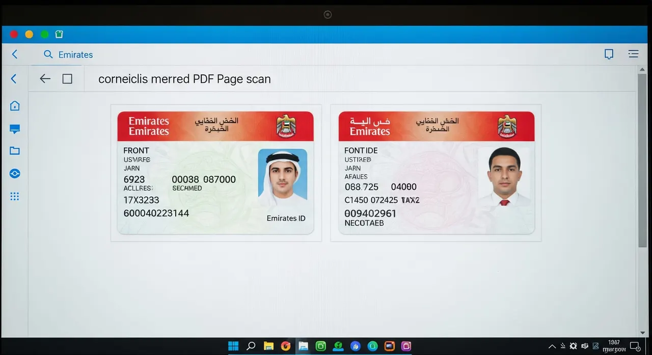Go back using the top-left chevron
The width and height of the screenshot is (652, 355).
(15, 54)
